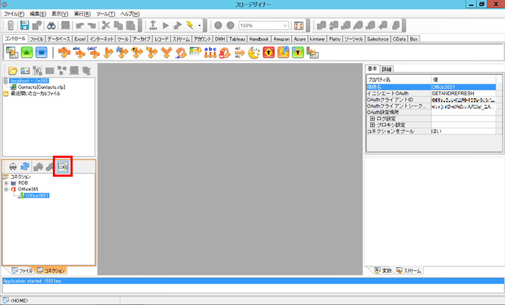Open the 実行(R) menu
This screenshot has width=505, height=305.
click(83, 14)
